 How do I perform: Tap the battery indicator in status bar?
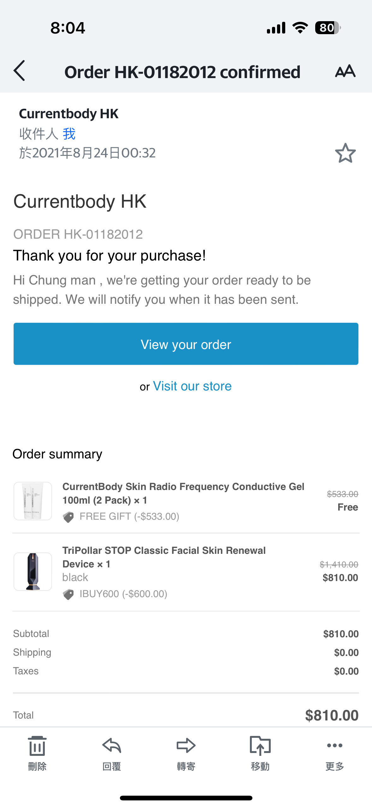[328, 28]
